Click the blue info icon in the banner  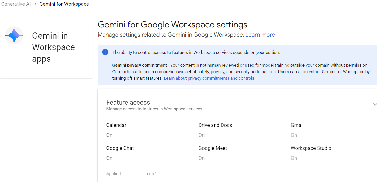point(105,52)
